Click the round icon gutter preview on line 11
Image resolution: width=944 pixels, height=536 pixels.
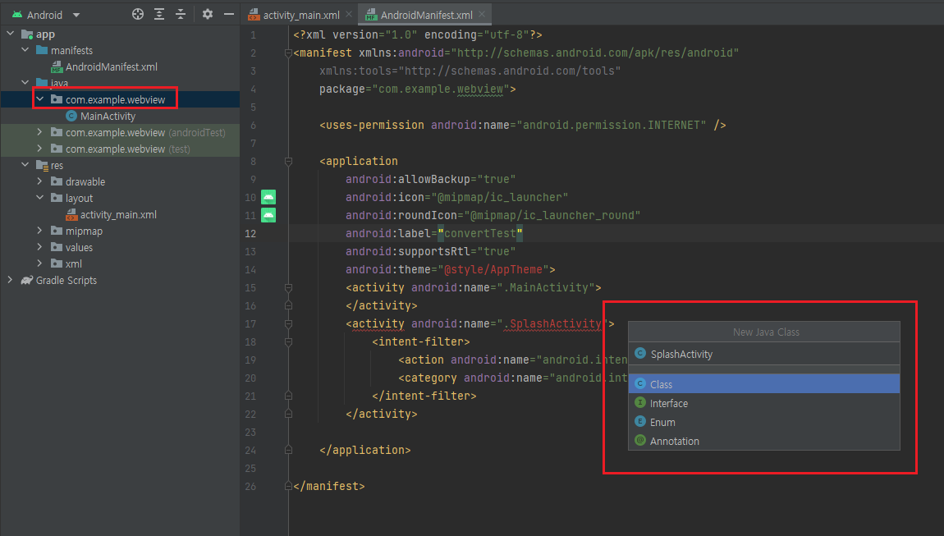(268, 215)
